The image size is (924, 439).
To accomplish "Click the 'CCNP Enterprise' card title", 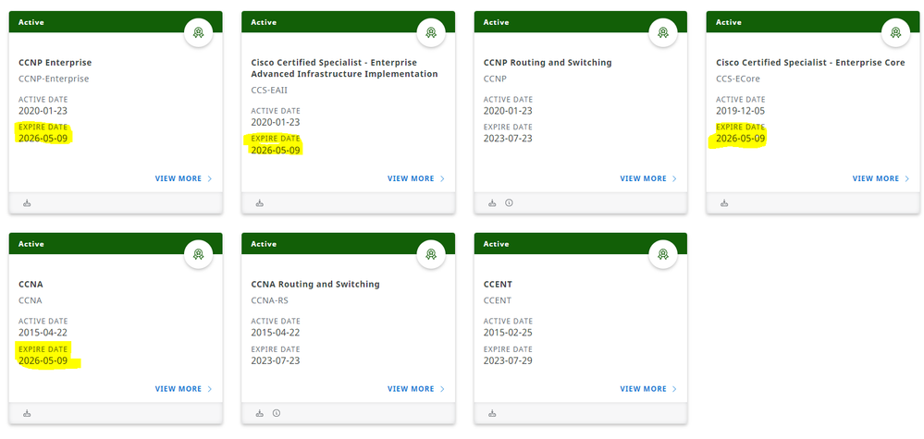I will 55,62.
